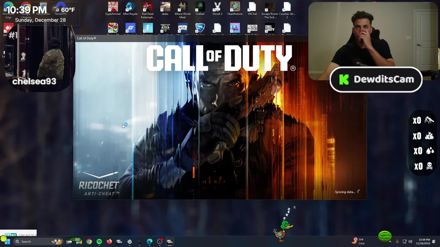
Task: Launch Hearthstone from the desktop
Action: click(x=235, y=9)
